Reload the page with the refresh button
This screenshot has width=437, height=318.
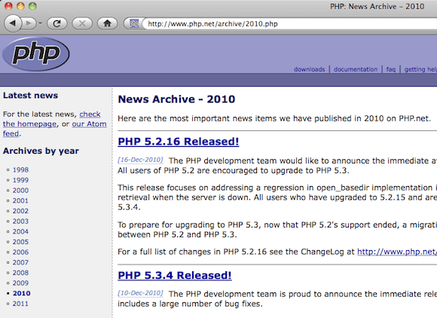[57, 23]
